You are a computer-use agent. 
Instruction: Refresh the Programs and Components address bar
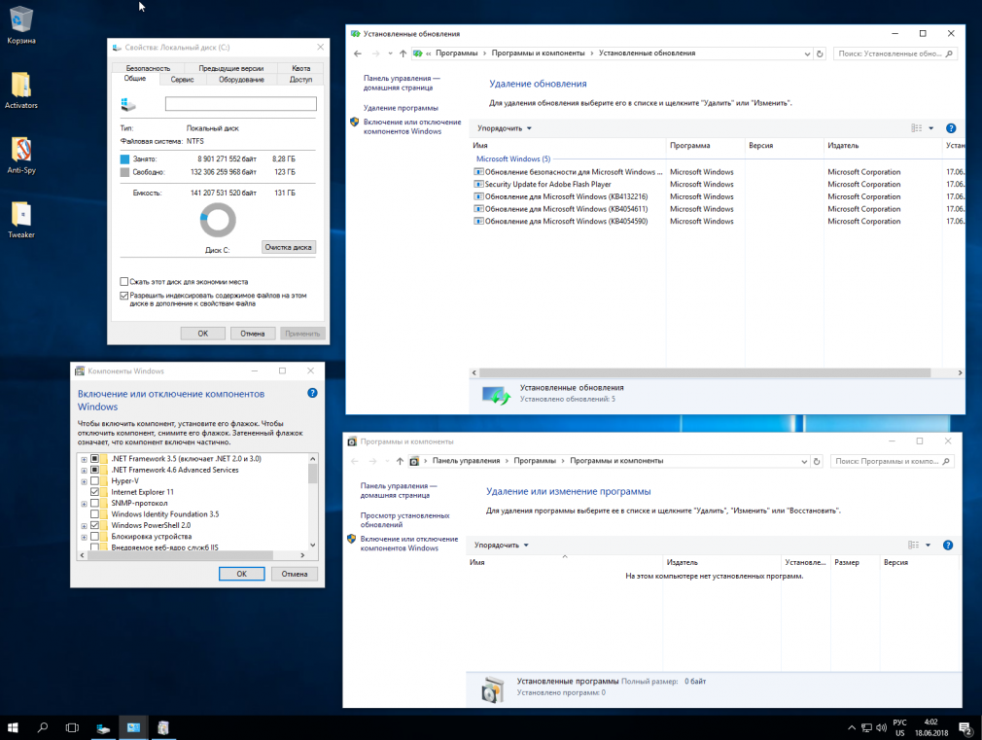click(817, 461)
